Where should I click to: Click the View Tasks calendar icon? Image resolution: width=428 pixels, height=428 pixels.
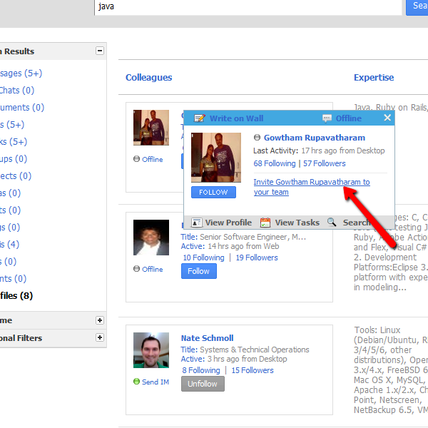pos(265,223)
